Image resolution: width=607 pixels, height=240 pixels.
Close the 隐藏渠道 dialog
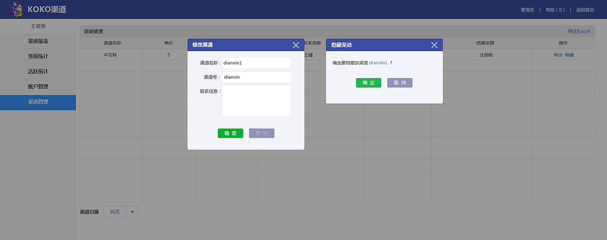click(434, 45)
